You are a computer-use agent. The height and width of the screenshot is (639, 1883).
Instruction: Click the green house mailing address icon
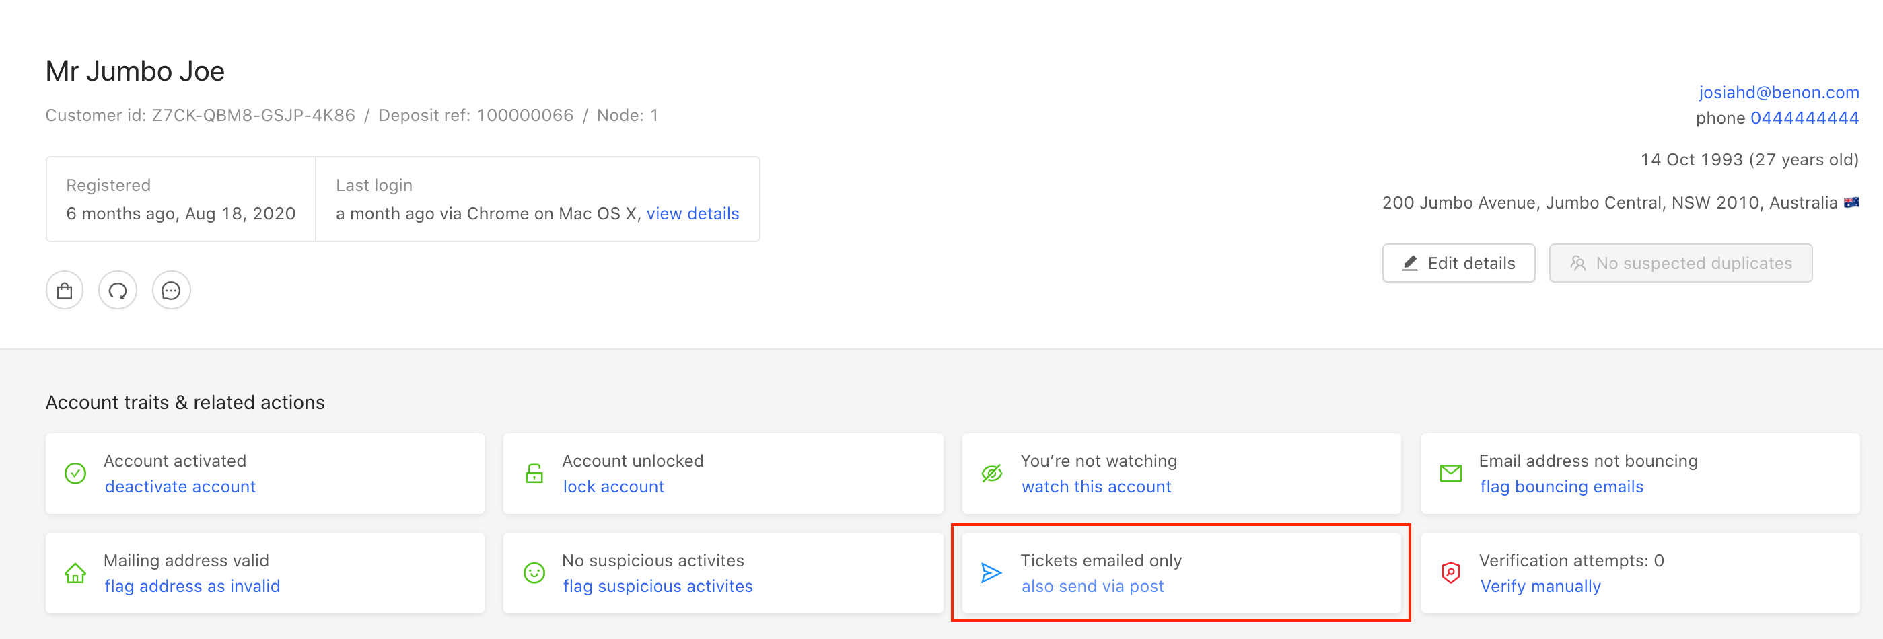pos(75,573)
